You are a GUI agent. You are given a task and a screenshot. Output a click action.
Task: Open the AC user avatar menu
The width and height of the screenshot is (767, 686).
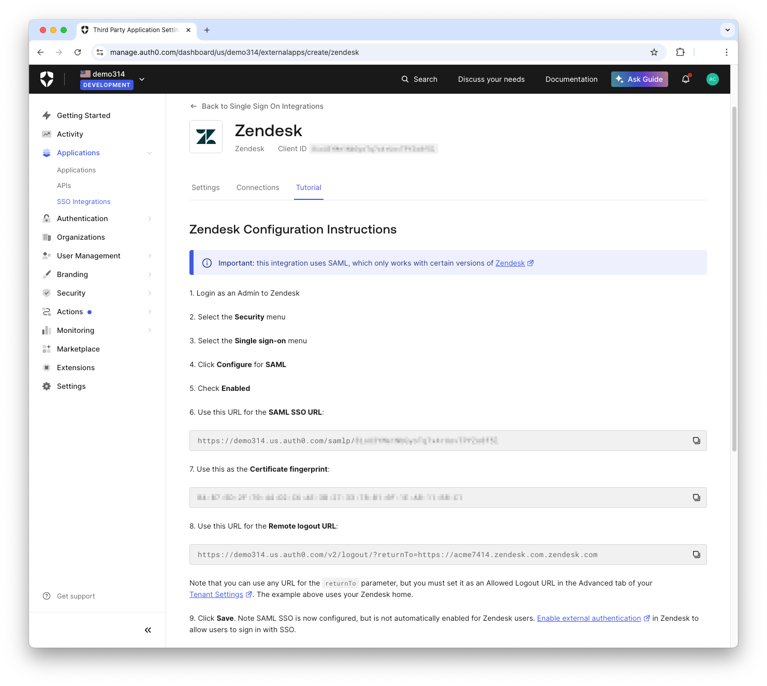tap(713, 79)
